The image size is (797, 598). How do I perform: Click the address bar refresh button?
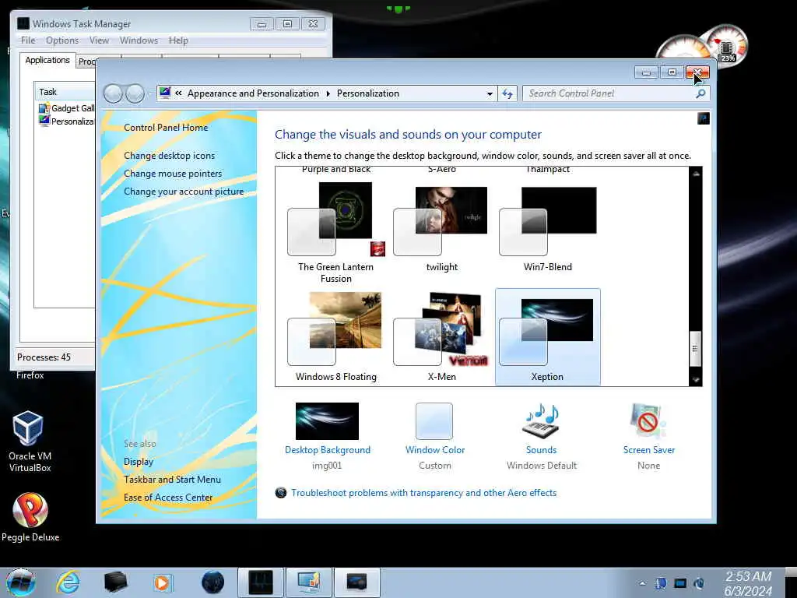(x=507, y=93)
